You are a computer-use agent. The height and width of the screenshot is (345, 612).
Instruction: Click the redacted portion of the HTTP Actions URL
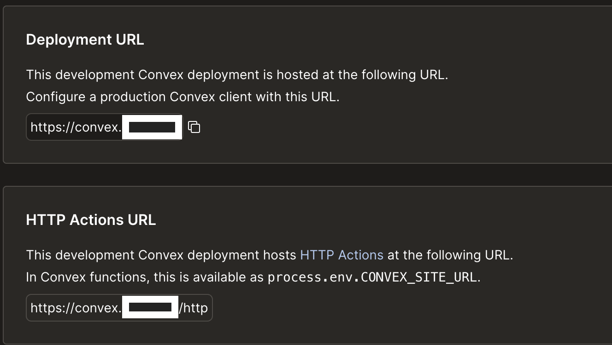(150, 307)
